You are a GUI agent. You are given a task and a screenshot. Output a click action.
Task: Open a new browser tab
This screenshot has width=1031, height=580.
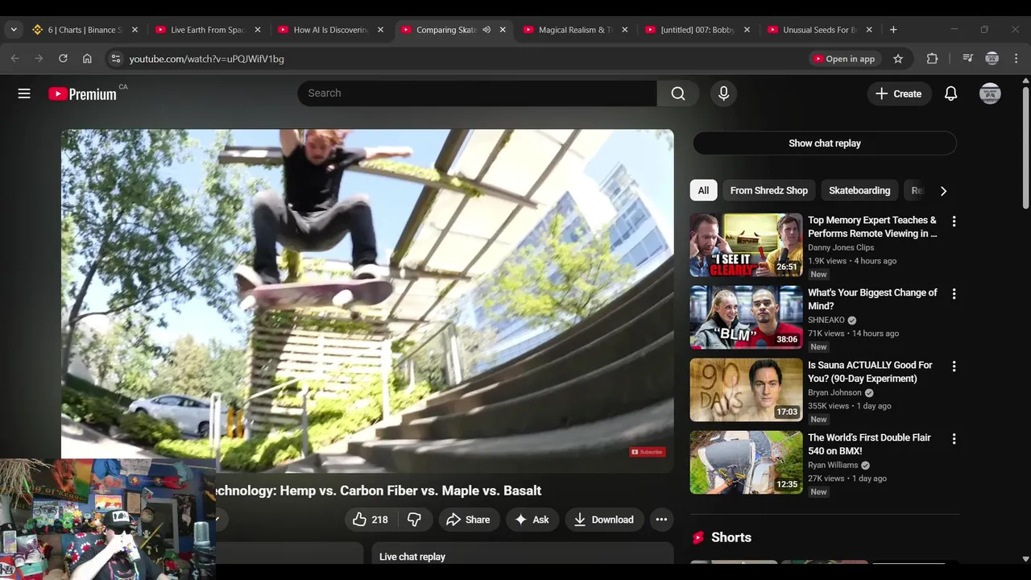click(893, 30)
